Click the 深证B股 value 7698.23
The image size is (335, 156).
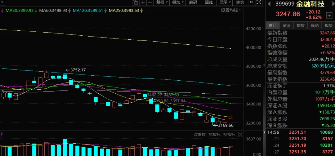point(327,119)
